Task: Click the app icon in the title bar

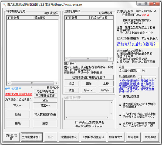Action: (4, 5)
